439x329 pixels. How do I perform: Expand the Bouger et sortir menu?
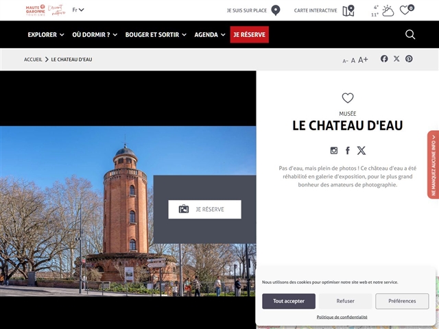[156, 35]
